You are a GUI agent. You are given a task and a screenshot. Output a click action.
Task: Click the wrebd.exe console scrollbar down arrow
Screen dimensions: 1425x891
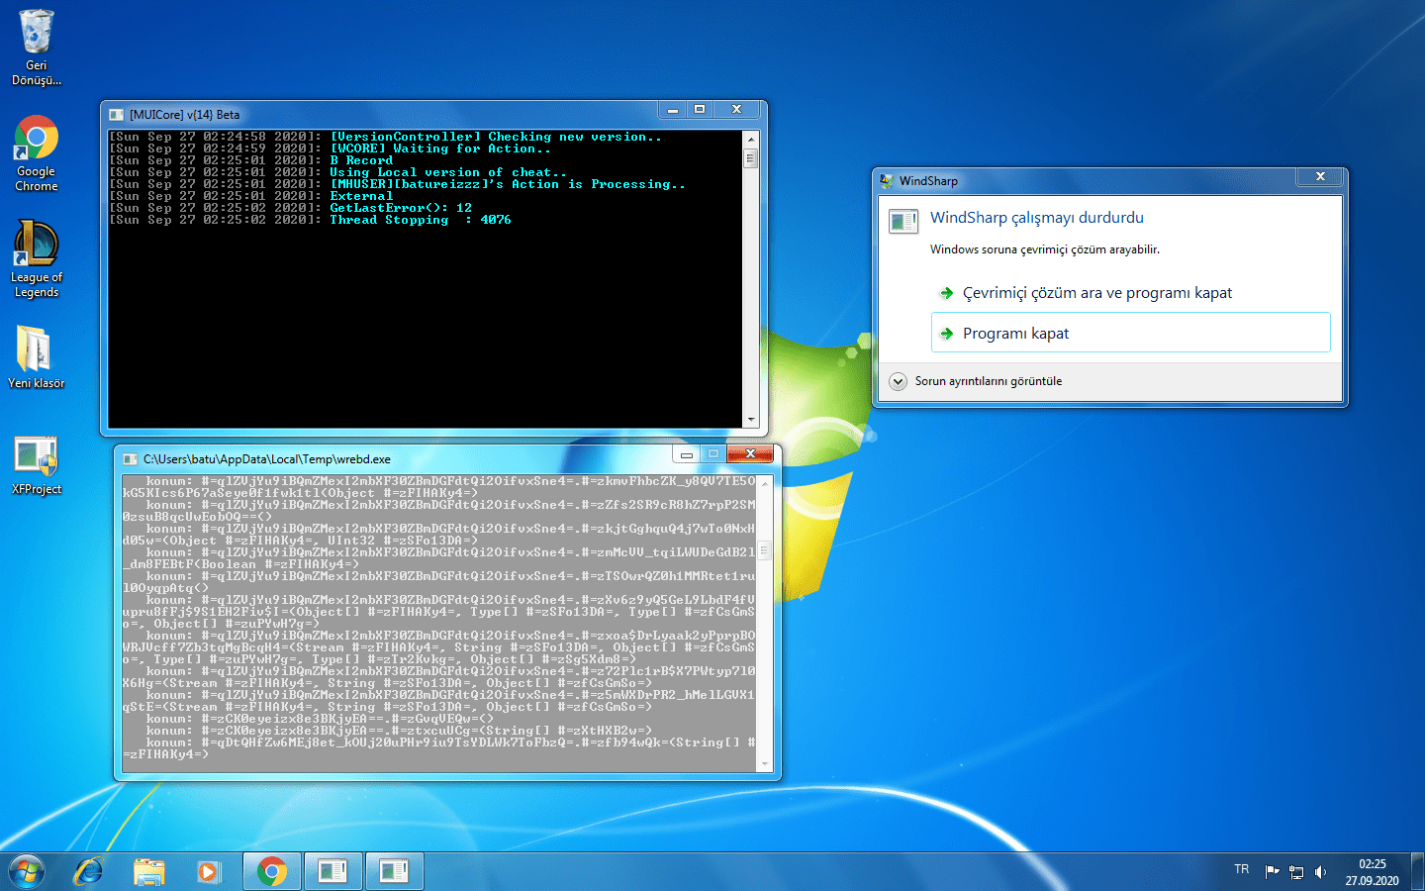point(765,764)
